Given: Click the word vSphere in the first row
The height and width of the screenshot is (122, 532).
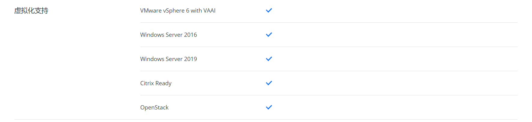Looking at the screenshot, I should coord(174,11).
